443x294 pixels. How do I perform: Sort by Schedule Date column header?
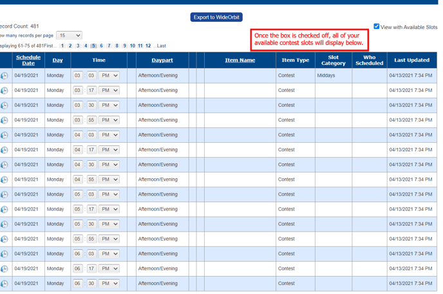tap(28, 60)
